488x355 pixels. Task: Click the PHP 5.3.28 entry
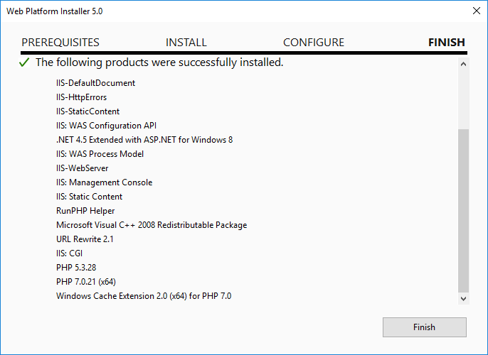(x=76, y=268)
